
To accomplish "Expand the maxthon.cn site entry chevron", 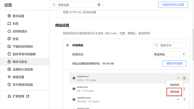I will pos(178,78).
